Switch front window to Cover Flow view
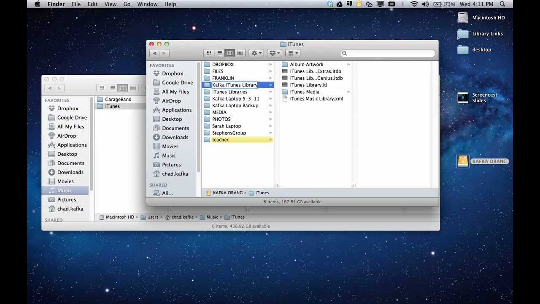540x304 pixels. pyautogui.click(x=240, y=53)
